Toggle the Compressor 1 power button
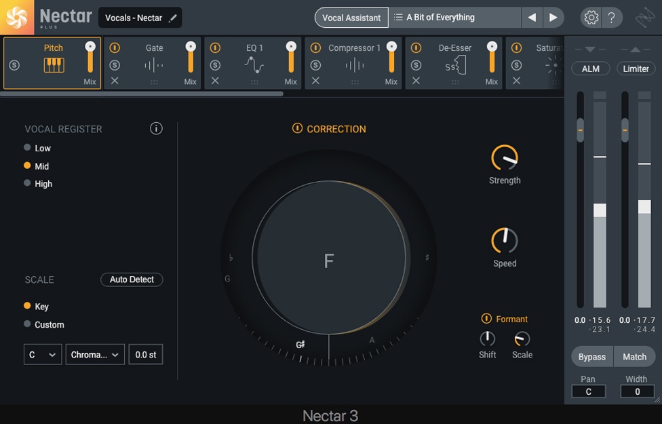 316,47
